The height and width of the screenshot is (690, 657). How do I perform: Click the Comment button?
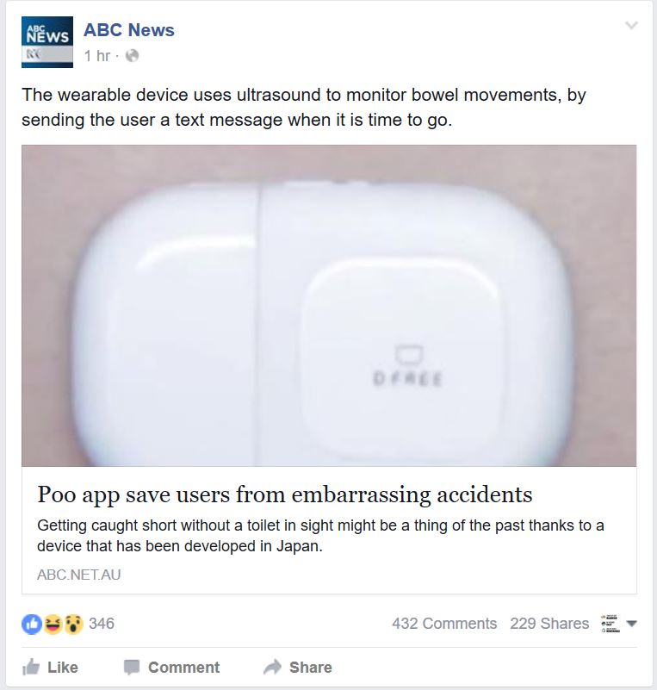pyautogui.click(x=171, y=667)
